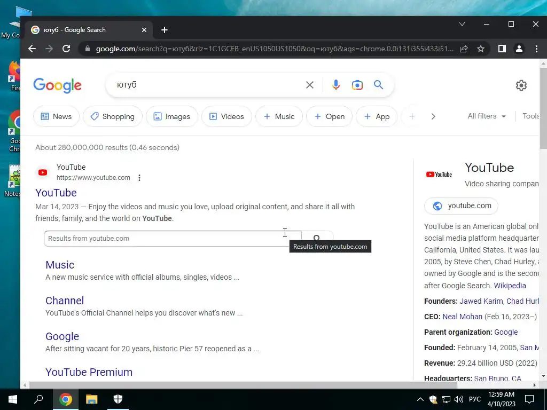Open the taskbar clock and date
This screenshot has height=410, width=547.
pos(501,399)
